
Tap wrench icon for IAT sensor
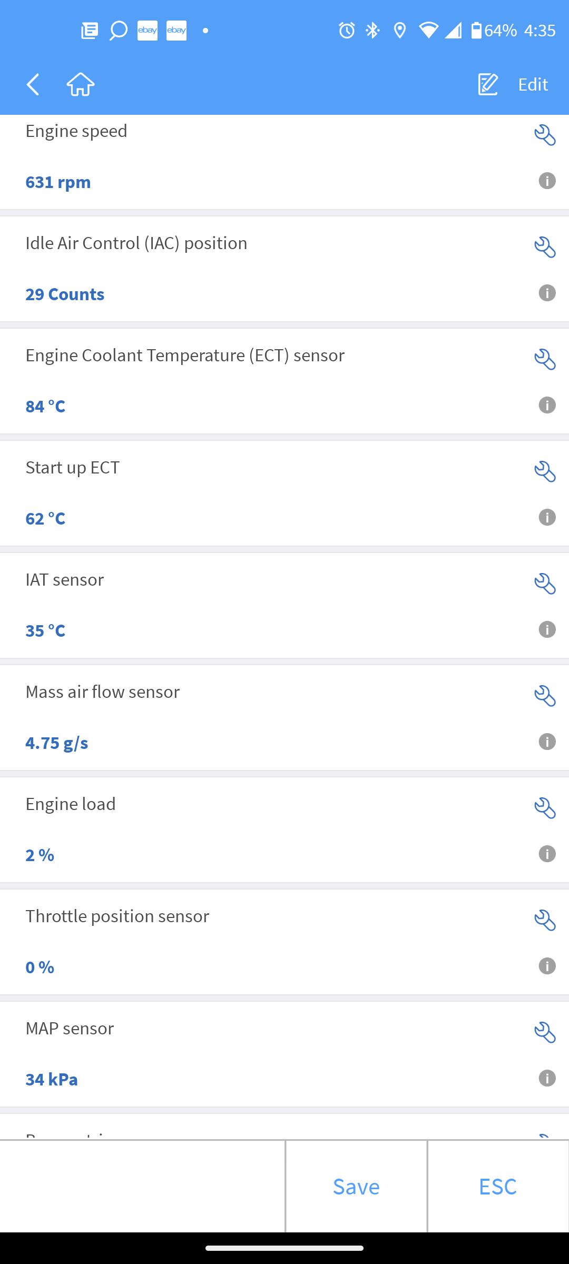coord(545,584)
